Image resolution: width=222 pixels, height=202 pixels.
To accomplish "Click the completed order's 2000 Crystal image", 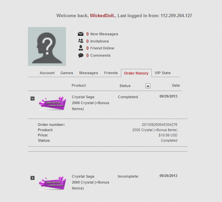I will (53, 103).
